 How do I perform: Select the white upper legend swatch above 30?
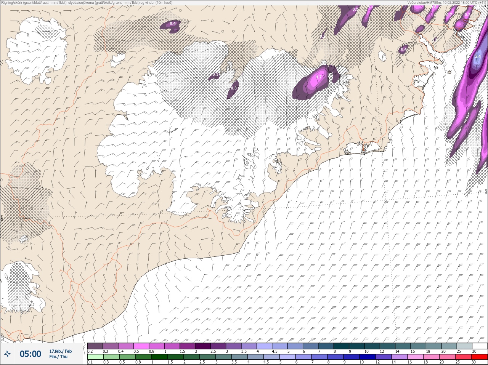pos(480,346)
